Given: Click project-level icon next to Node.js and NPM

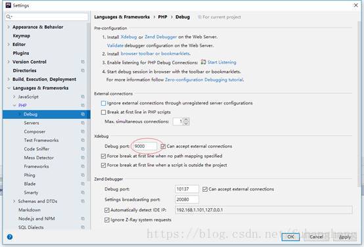Looking at the screenshot, I should [83, 219].
